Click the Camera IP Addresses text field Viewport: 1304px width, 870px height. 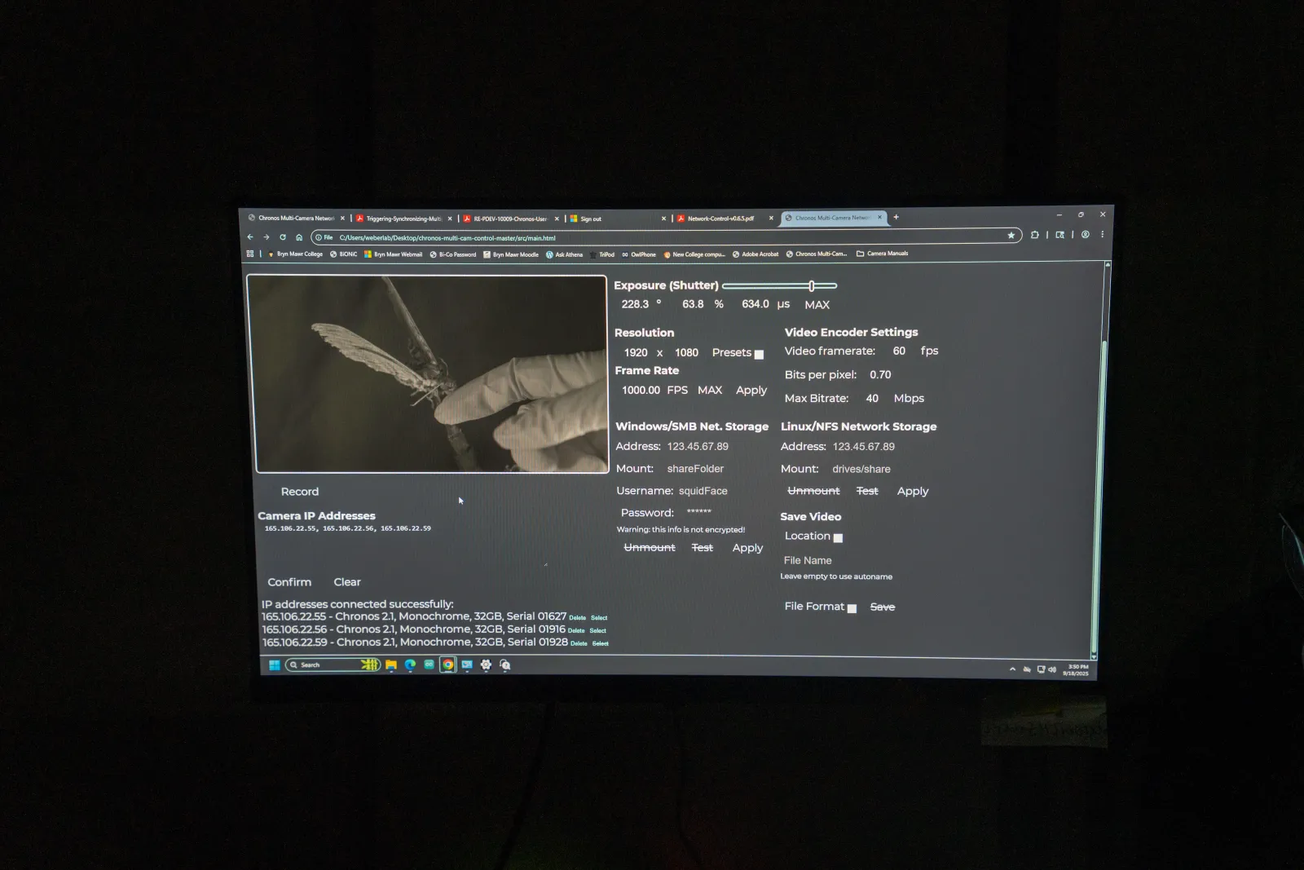pyautogui.click(x=403, y=544)
